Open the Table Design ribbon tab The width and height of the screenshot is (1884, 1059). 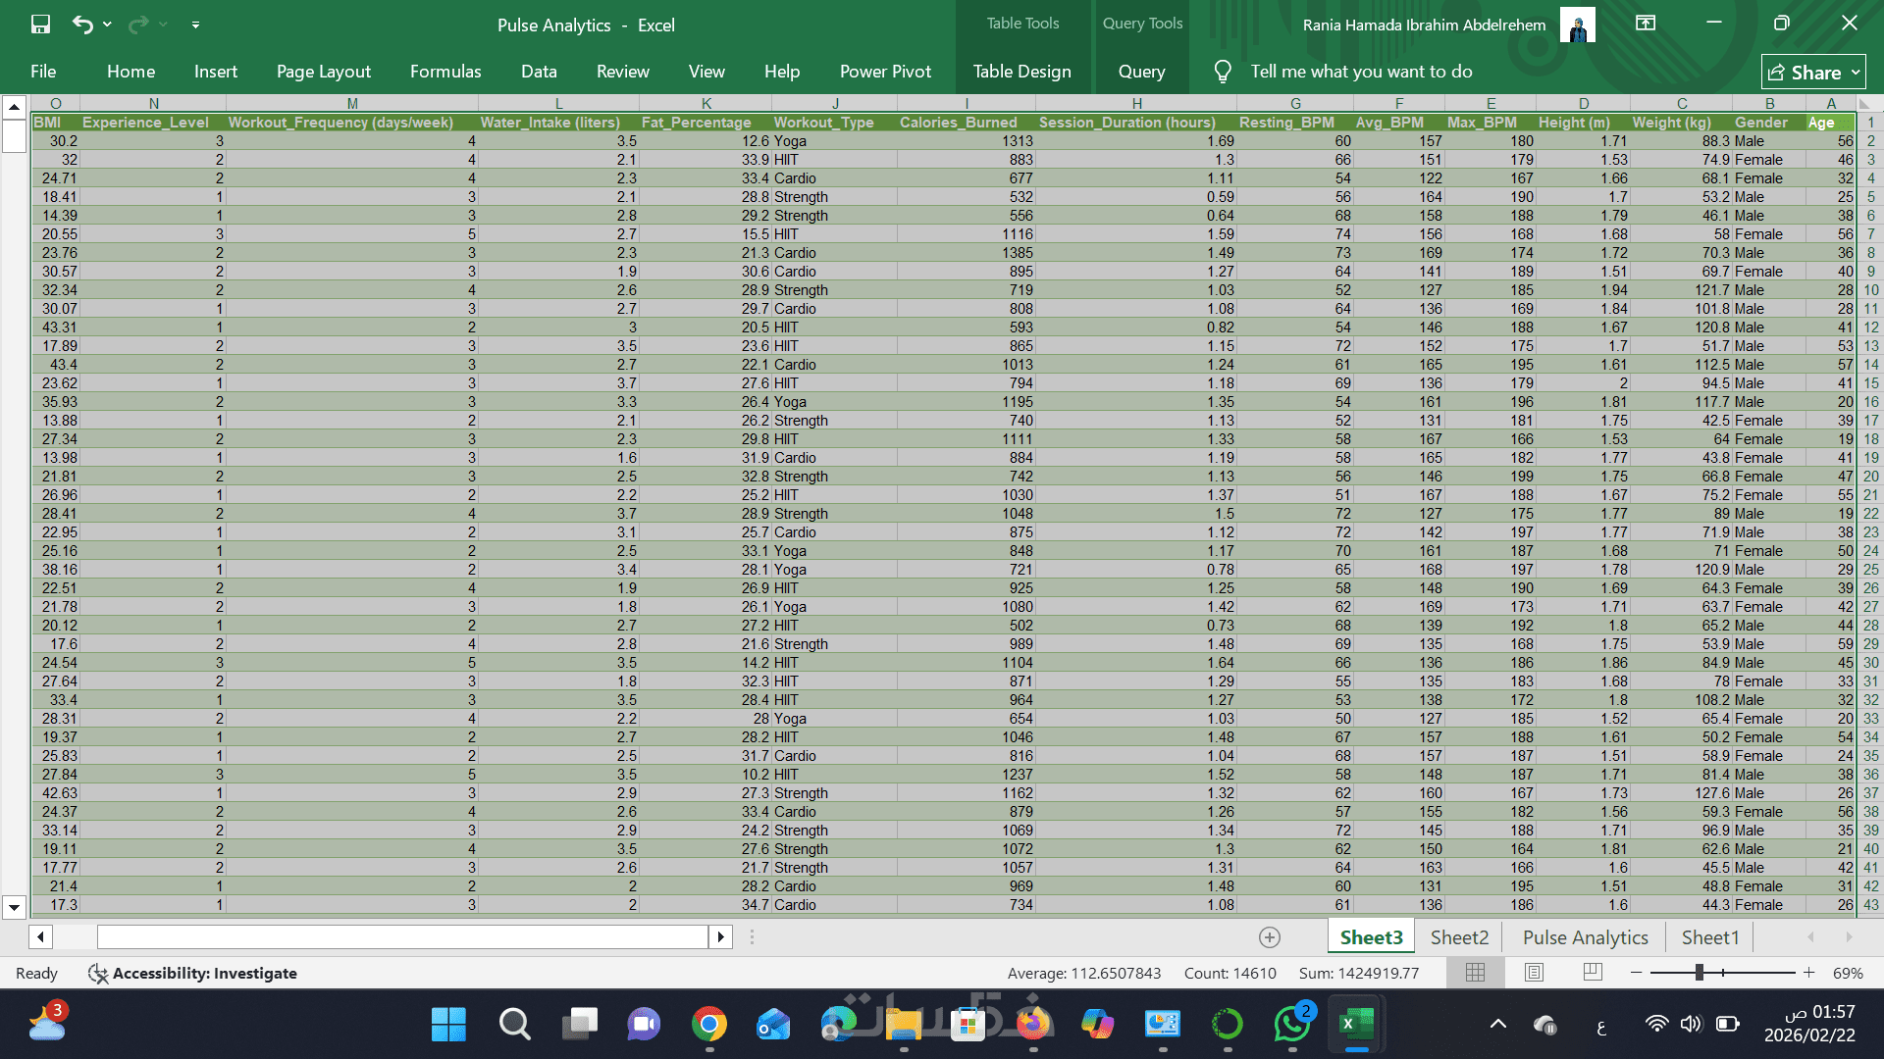click(x=1021, y=72)
